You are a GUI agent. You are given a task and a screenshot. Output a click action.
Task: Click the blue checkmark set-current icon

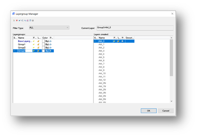click(19, 20)
